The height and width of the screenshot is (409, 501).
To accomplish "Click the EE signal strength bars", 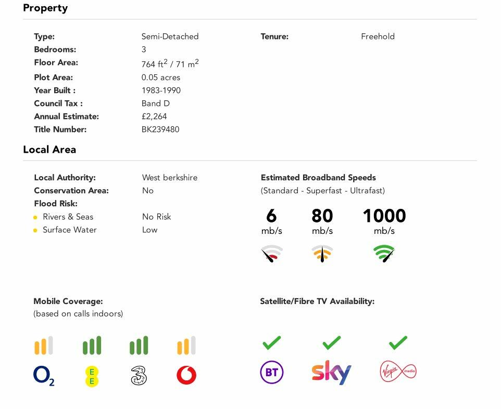I will [92, 346].
